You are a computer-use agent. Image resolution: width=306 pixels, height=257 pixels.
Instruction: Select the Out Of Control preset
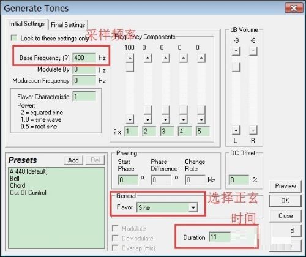[x=28, y=192]
